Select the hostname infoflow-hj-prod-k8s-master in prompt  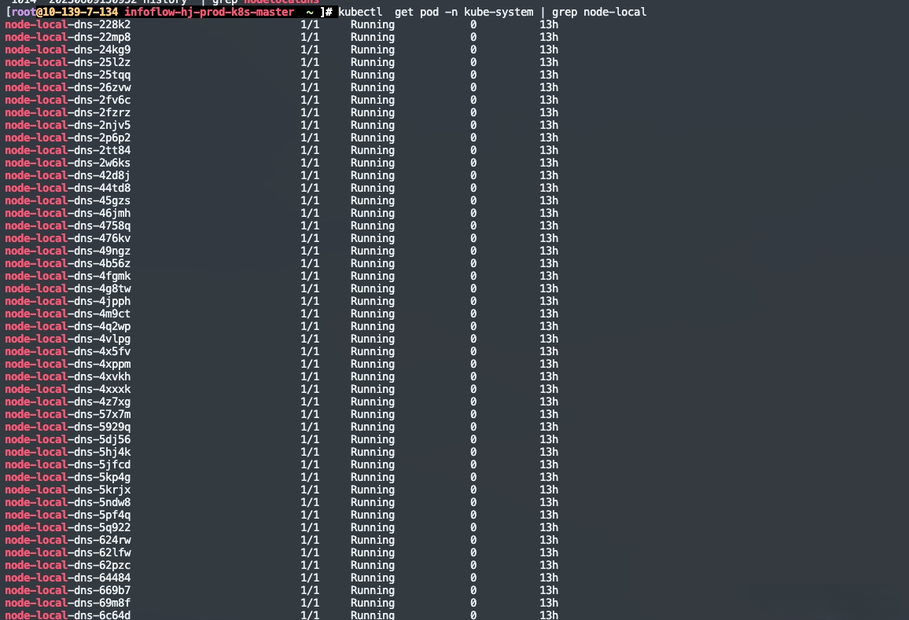click(x=209, y=12)
